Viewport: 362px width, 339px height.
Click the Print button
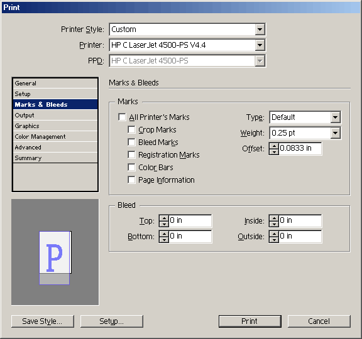250,321
